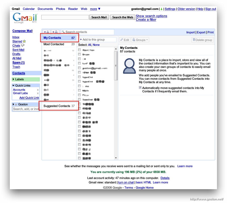Click the Search Mail button
This screenshot has height=203, width=227.
tap(99, 17)
